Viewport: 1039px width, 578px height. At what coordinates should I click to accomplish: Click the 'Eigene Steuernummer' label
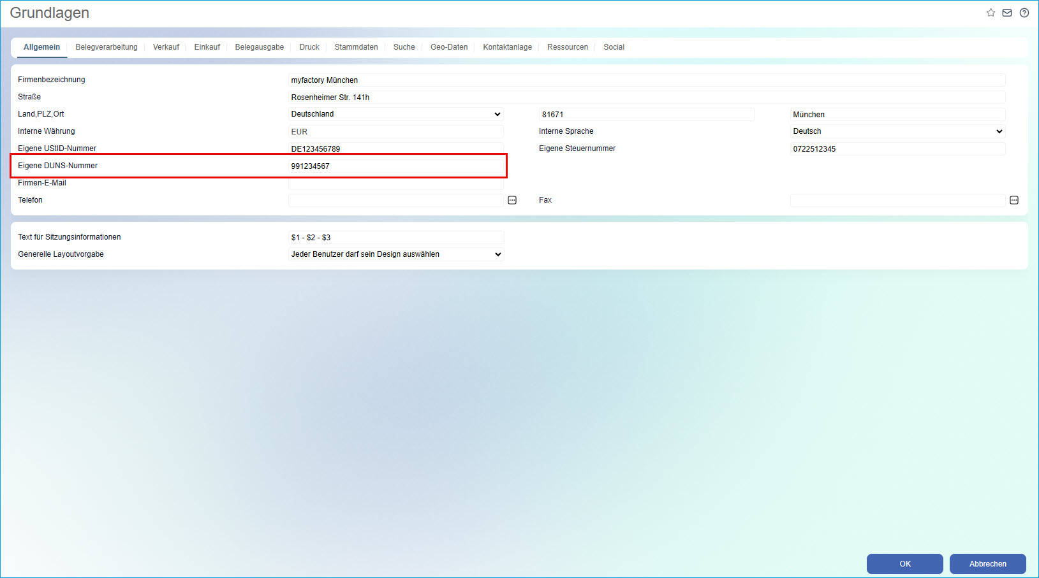point(577,148)
